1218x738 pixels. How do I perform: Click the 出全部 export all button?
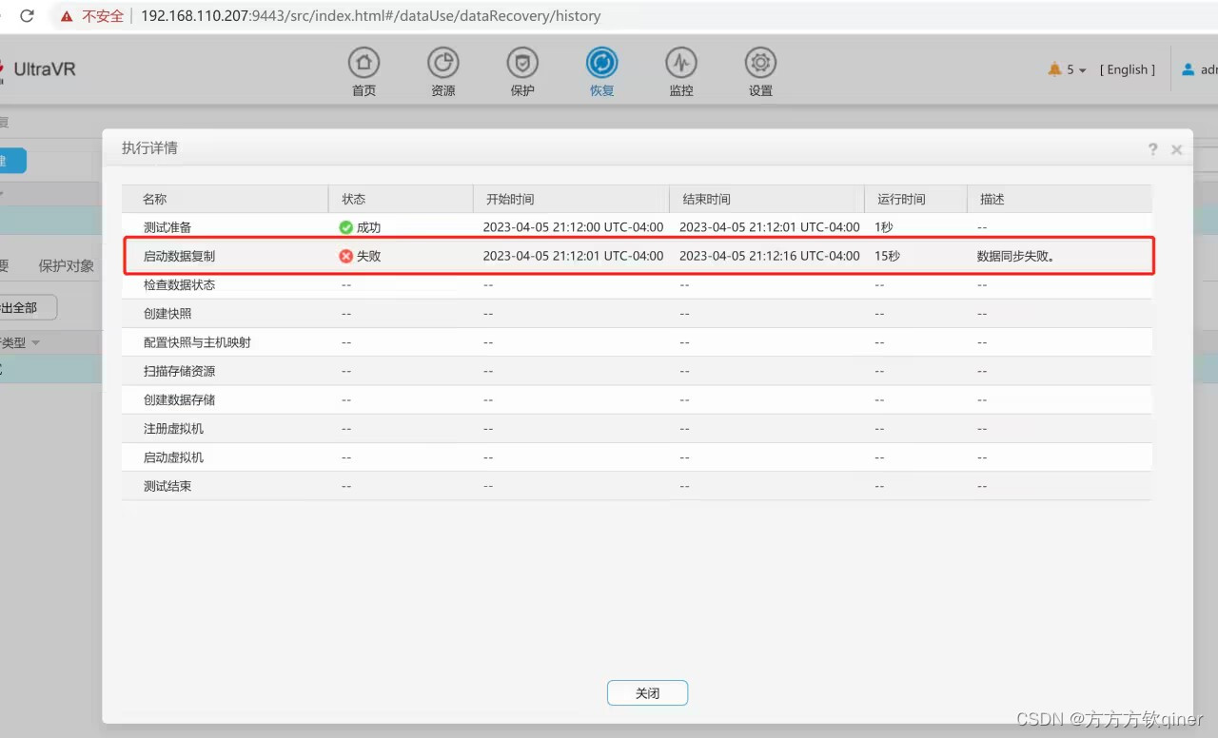point(28,307)
